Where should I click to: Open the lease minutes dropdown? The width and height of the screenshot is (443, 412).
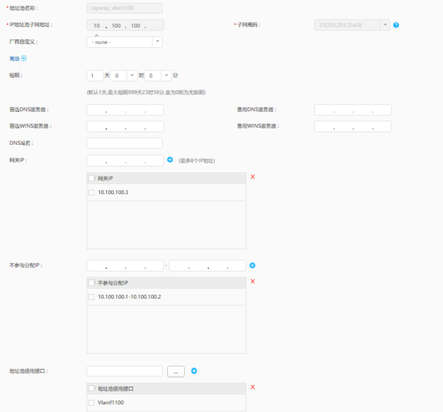pyautogui.click(x=166, y=75)
